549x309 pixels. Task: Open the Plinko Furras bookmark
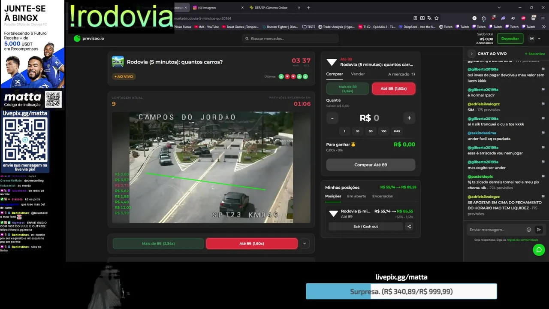point(182,27)
